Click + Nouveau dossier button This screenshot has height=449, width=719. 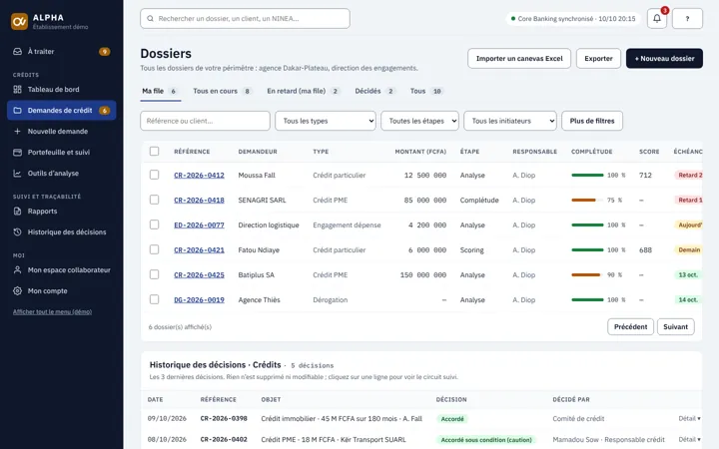pyautogui.click(x=664, y=59)
